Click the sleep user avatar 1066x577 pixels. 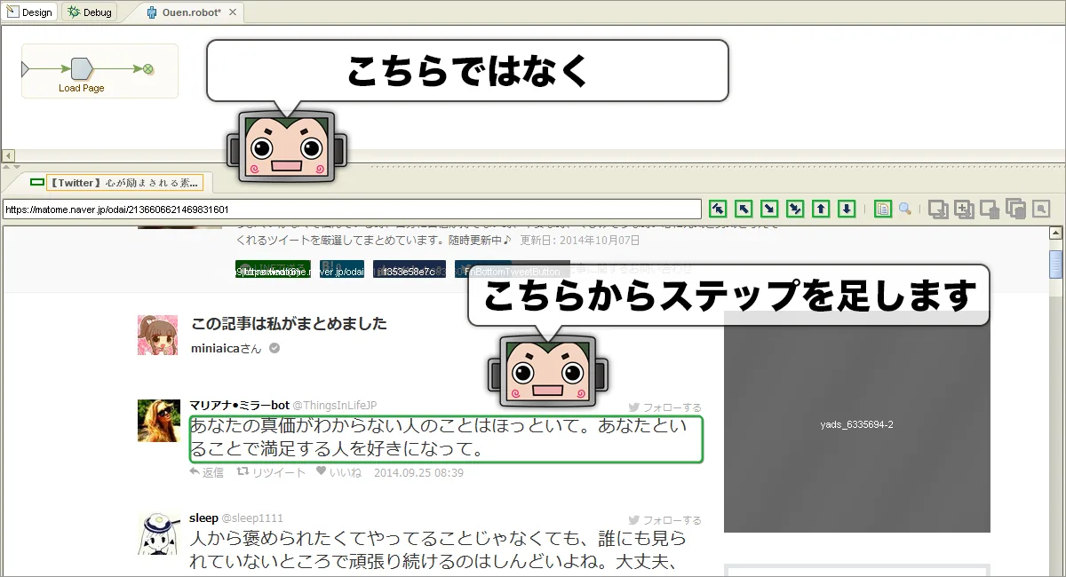(x=157, y=534)
